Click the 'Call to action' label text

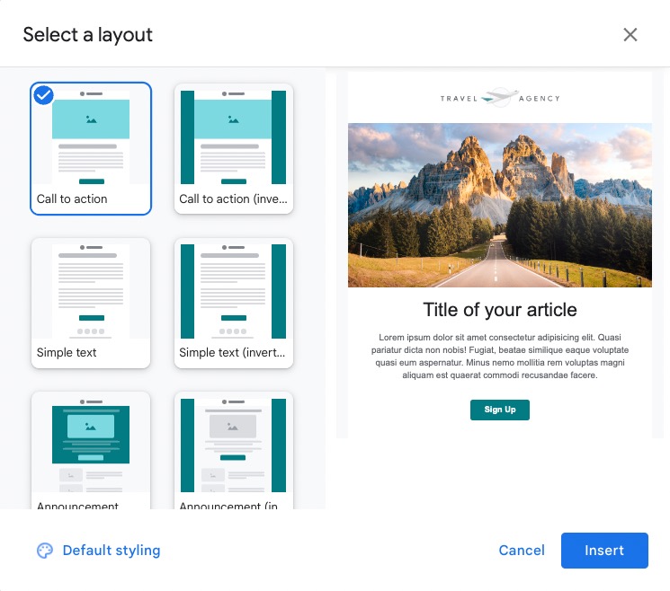point(72,198)
